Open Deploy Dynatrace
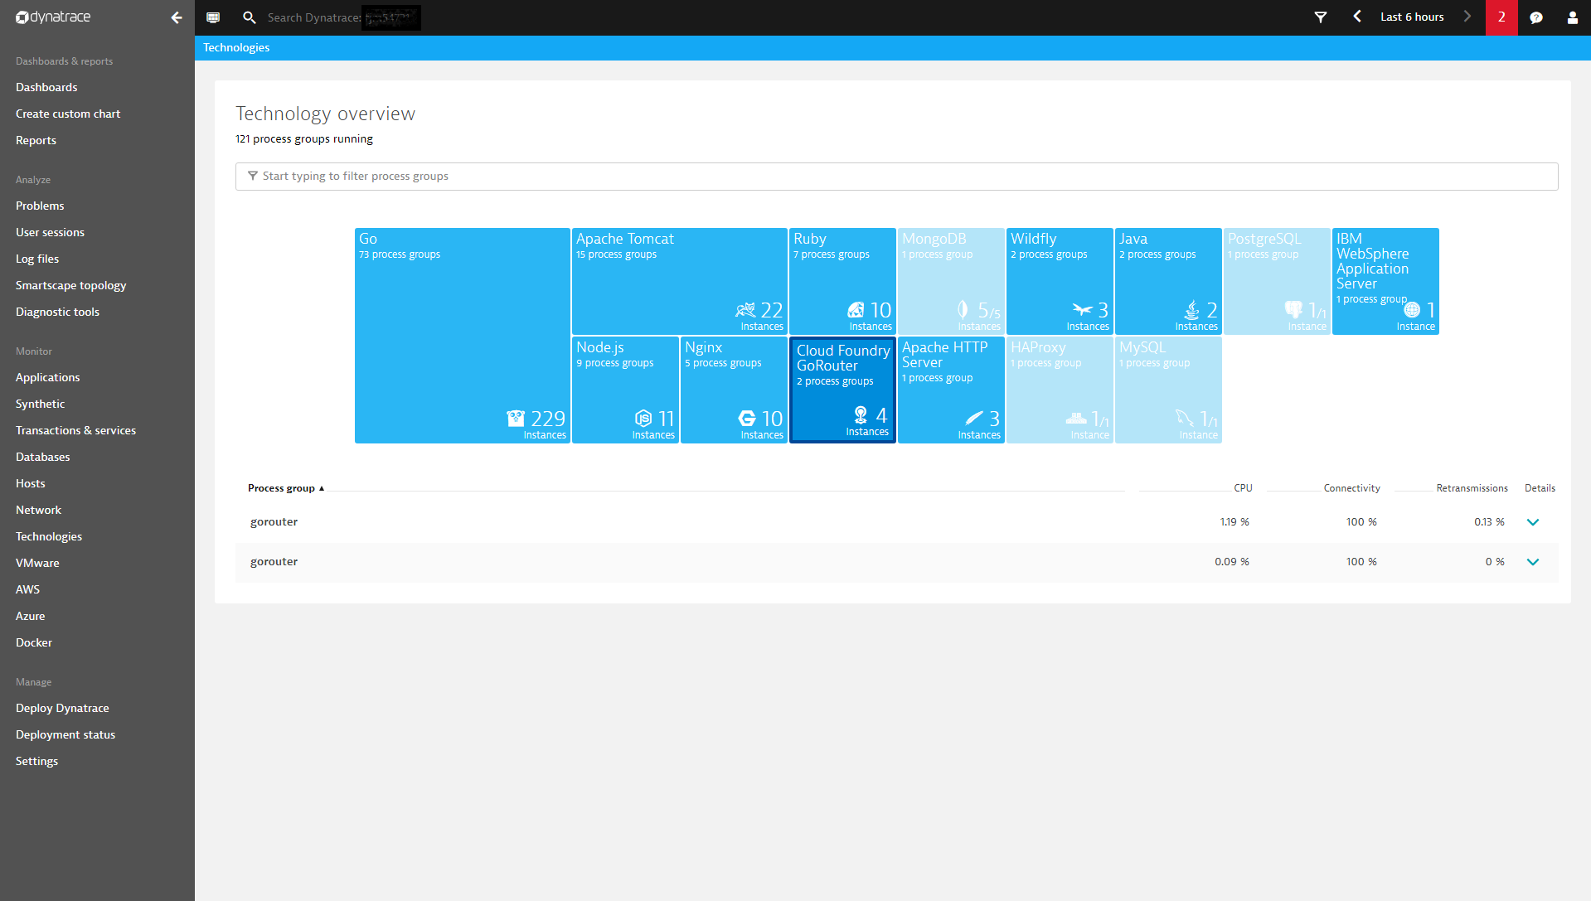 62,709
